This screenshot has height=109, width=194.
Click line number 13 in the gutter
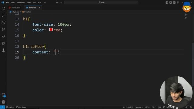17,19
